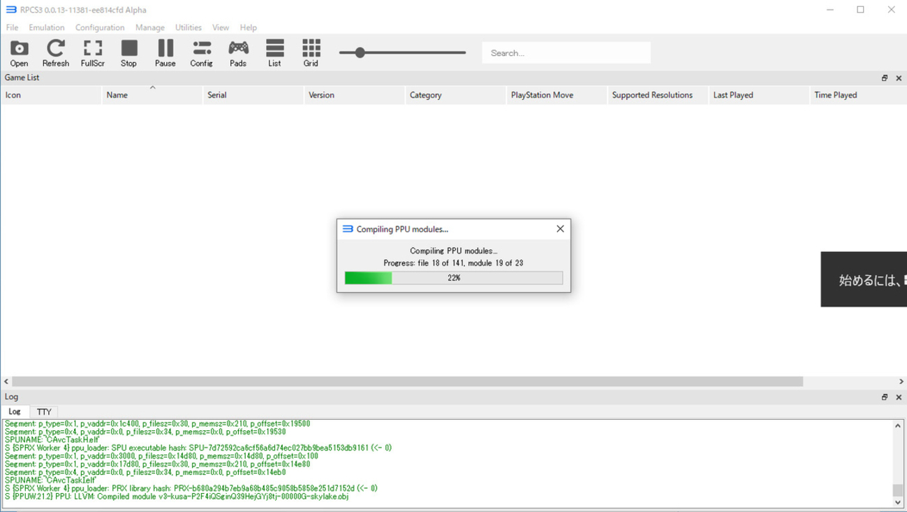Click the Progress file 18 of 141 text
The height and width of the screenshot is (512, 907).
(x=453, y=263)
